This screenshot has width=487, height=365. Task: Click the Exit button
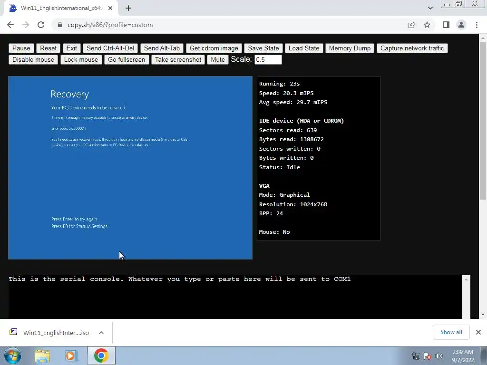pos(71,48)
